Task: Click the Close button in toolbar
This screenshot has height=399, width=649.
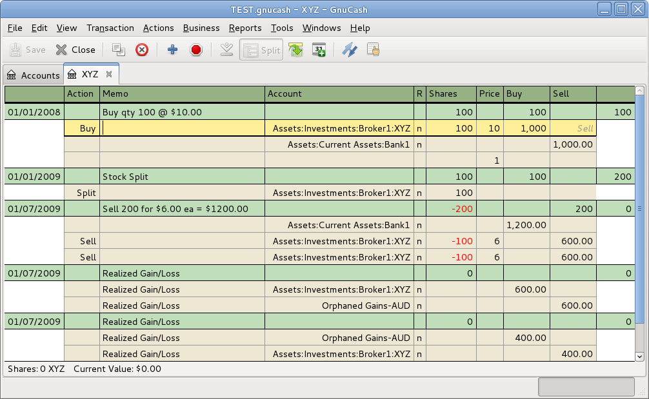Action: click(75, 50)
